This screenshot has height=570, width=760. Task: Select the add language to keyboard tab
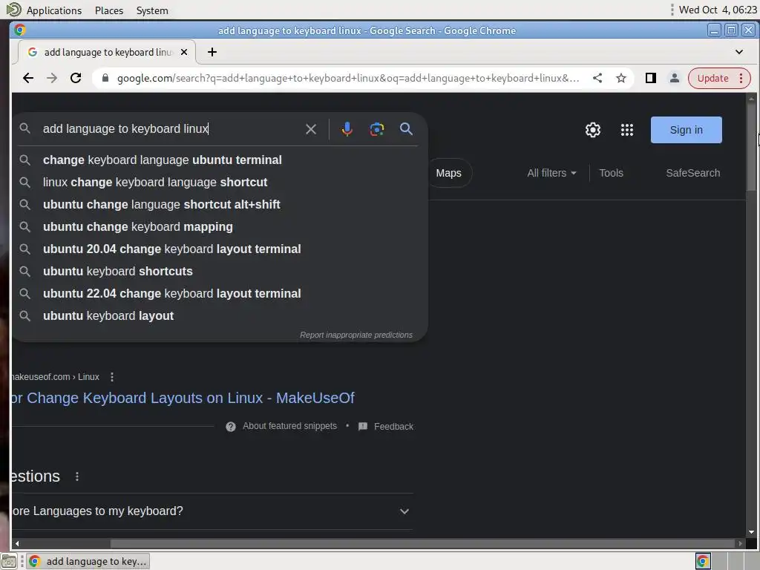(x=107, y=52)
